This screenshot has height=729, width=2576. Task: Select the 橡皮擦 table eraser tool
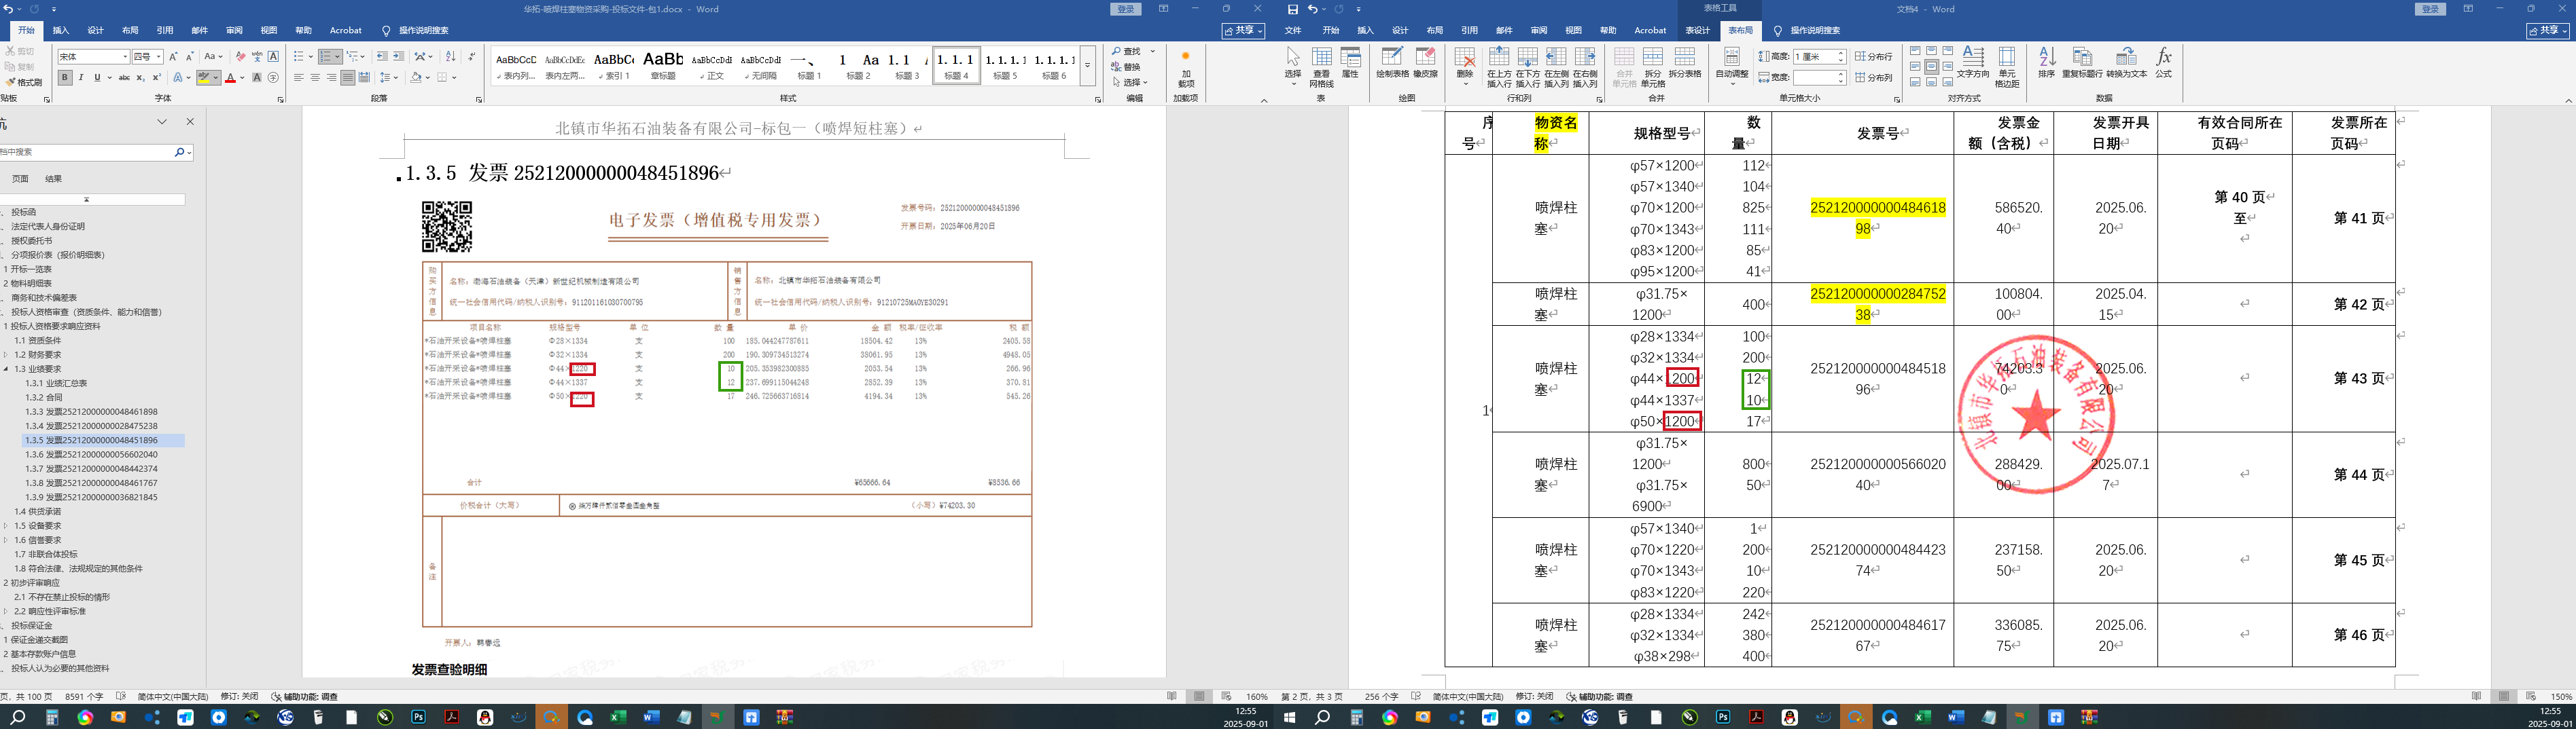(x=1425, y=63)
